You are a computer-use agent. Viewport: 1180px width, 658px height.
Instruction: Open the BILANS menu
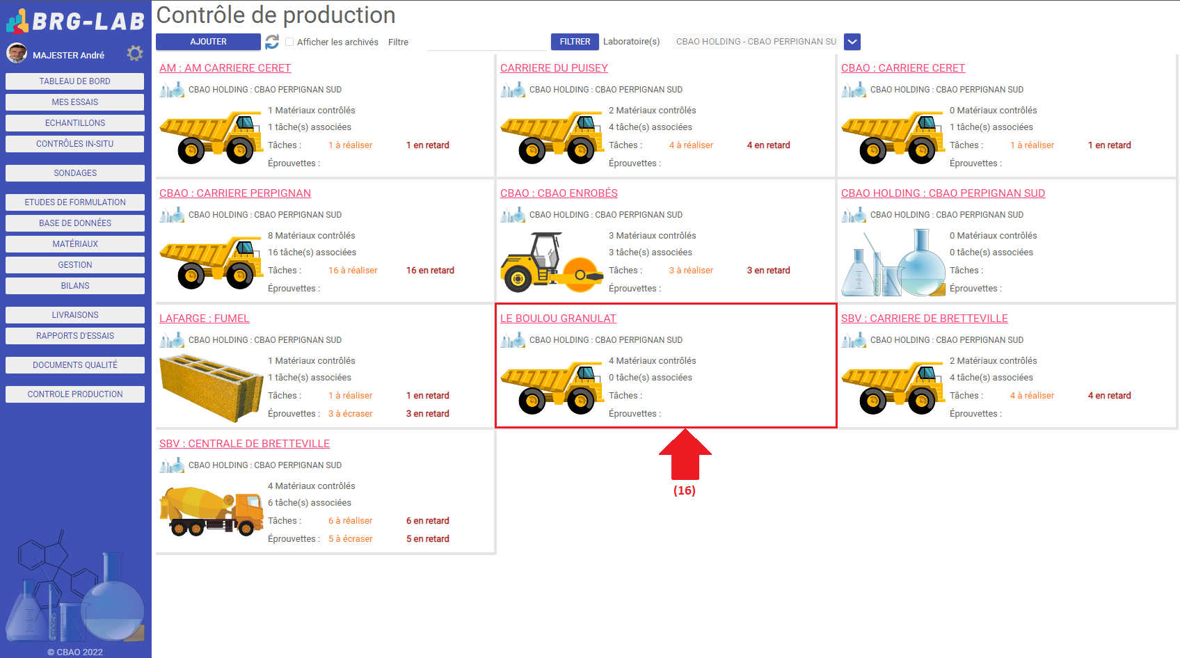click(75, 286)
